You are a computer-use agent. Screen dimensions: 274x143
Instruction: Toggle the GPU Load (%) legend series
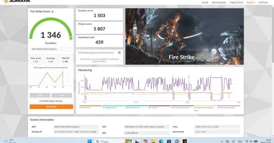159,107
